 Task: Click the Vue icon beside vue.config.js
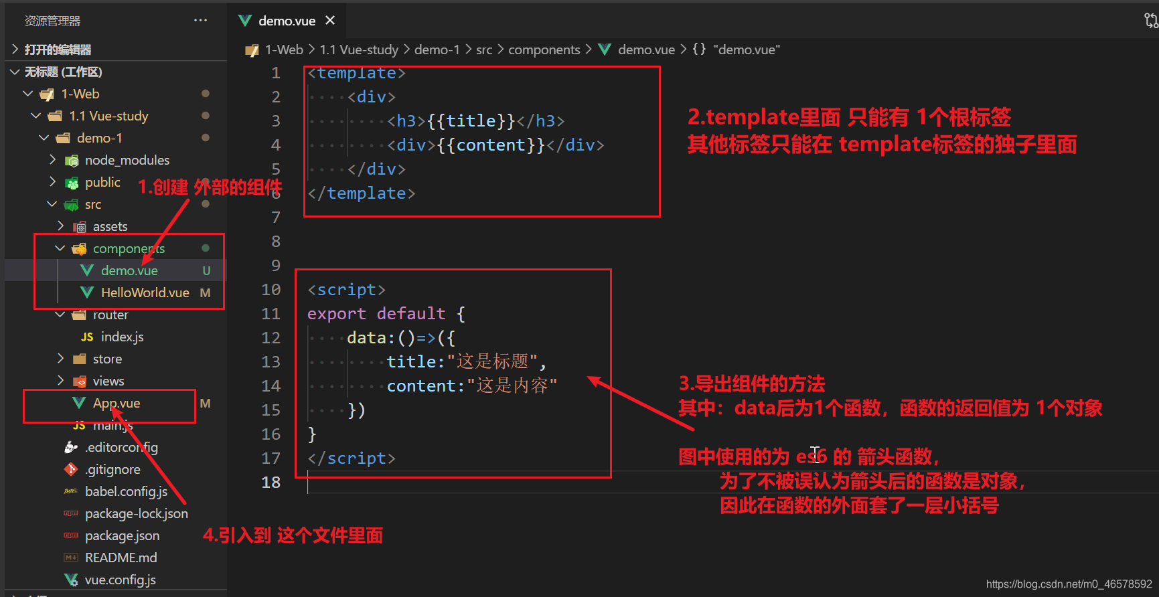tap(71, 580)
